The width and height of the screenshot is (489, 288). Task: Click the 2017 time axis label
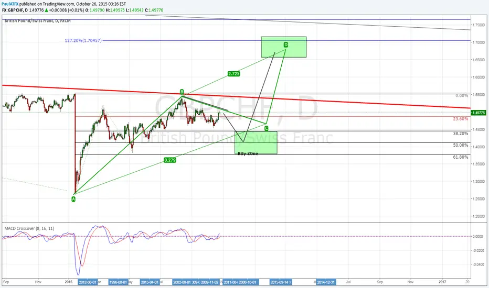[x=442, y=282]
